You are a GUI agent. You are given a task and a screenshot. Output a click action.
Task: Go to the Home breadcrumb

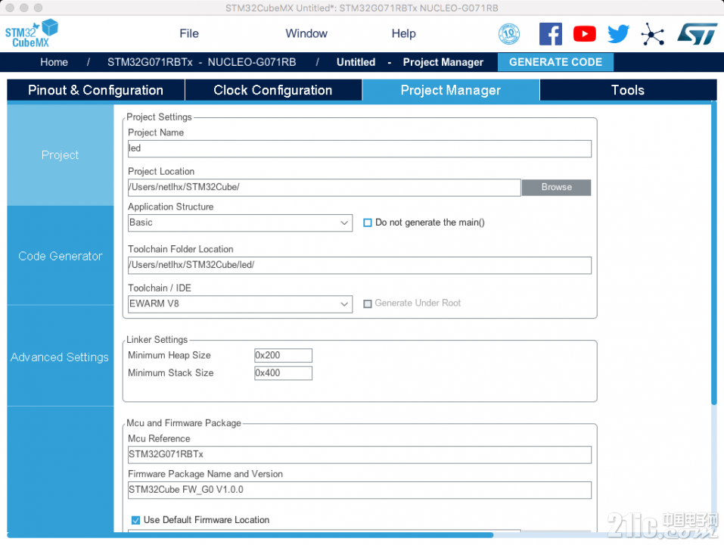[54, 62]
